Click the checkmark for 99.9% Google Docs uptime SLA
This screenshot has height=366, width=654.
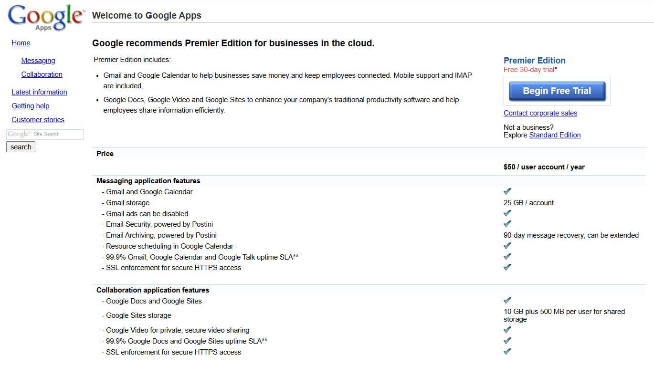507,340
